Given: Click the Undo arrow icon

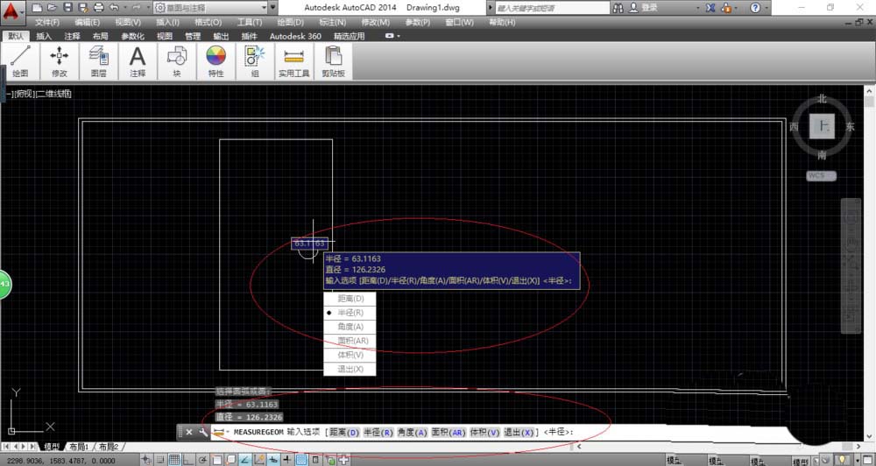Looking at the screenshot, I should (x=115, y=8).
